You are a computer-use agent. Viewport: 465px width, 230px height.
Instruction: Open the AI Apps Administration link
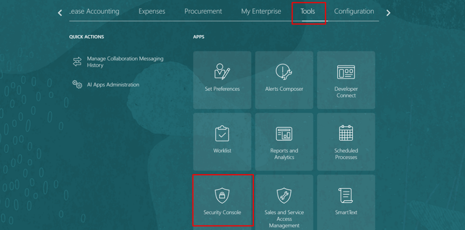[x=113, y=85]
